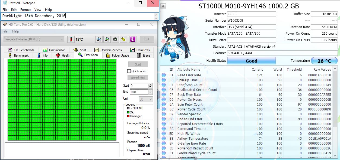
Task: Open the Seagate Portable drive dropdown
Action: [x=34, y=39]
